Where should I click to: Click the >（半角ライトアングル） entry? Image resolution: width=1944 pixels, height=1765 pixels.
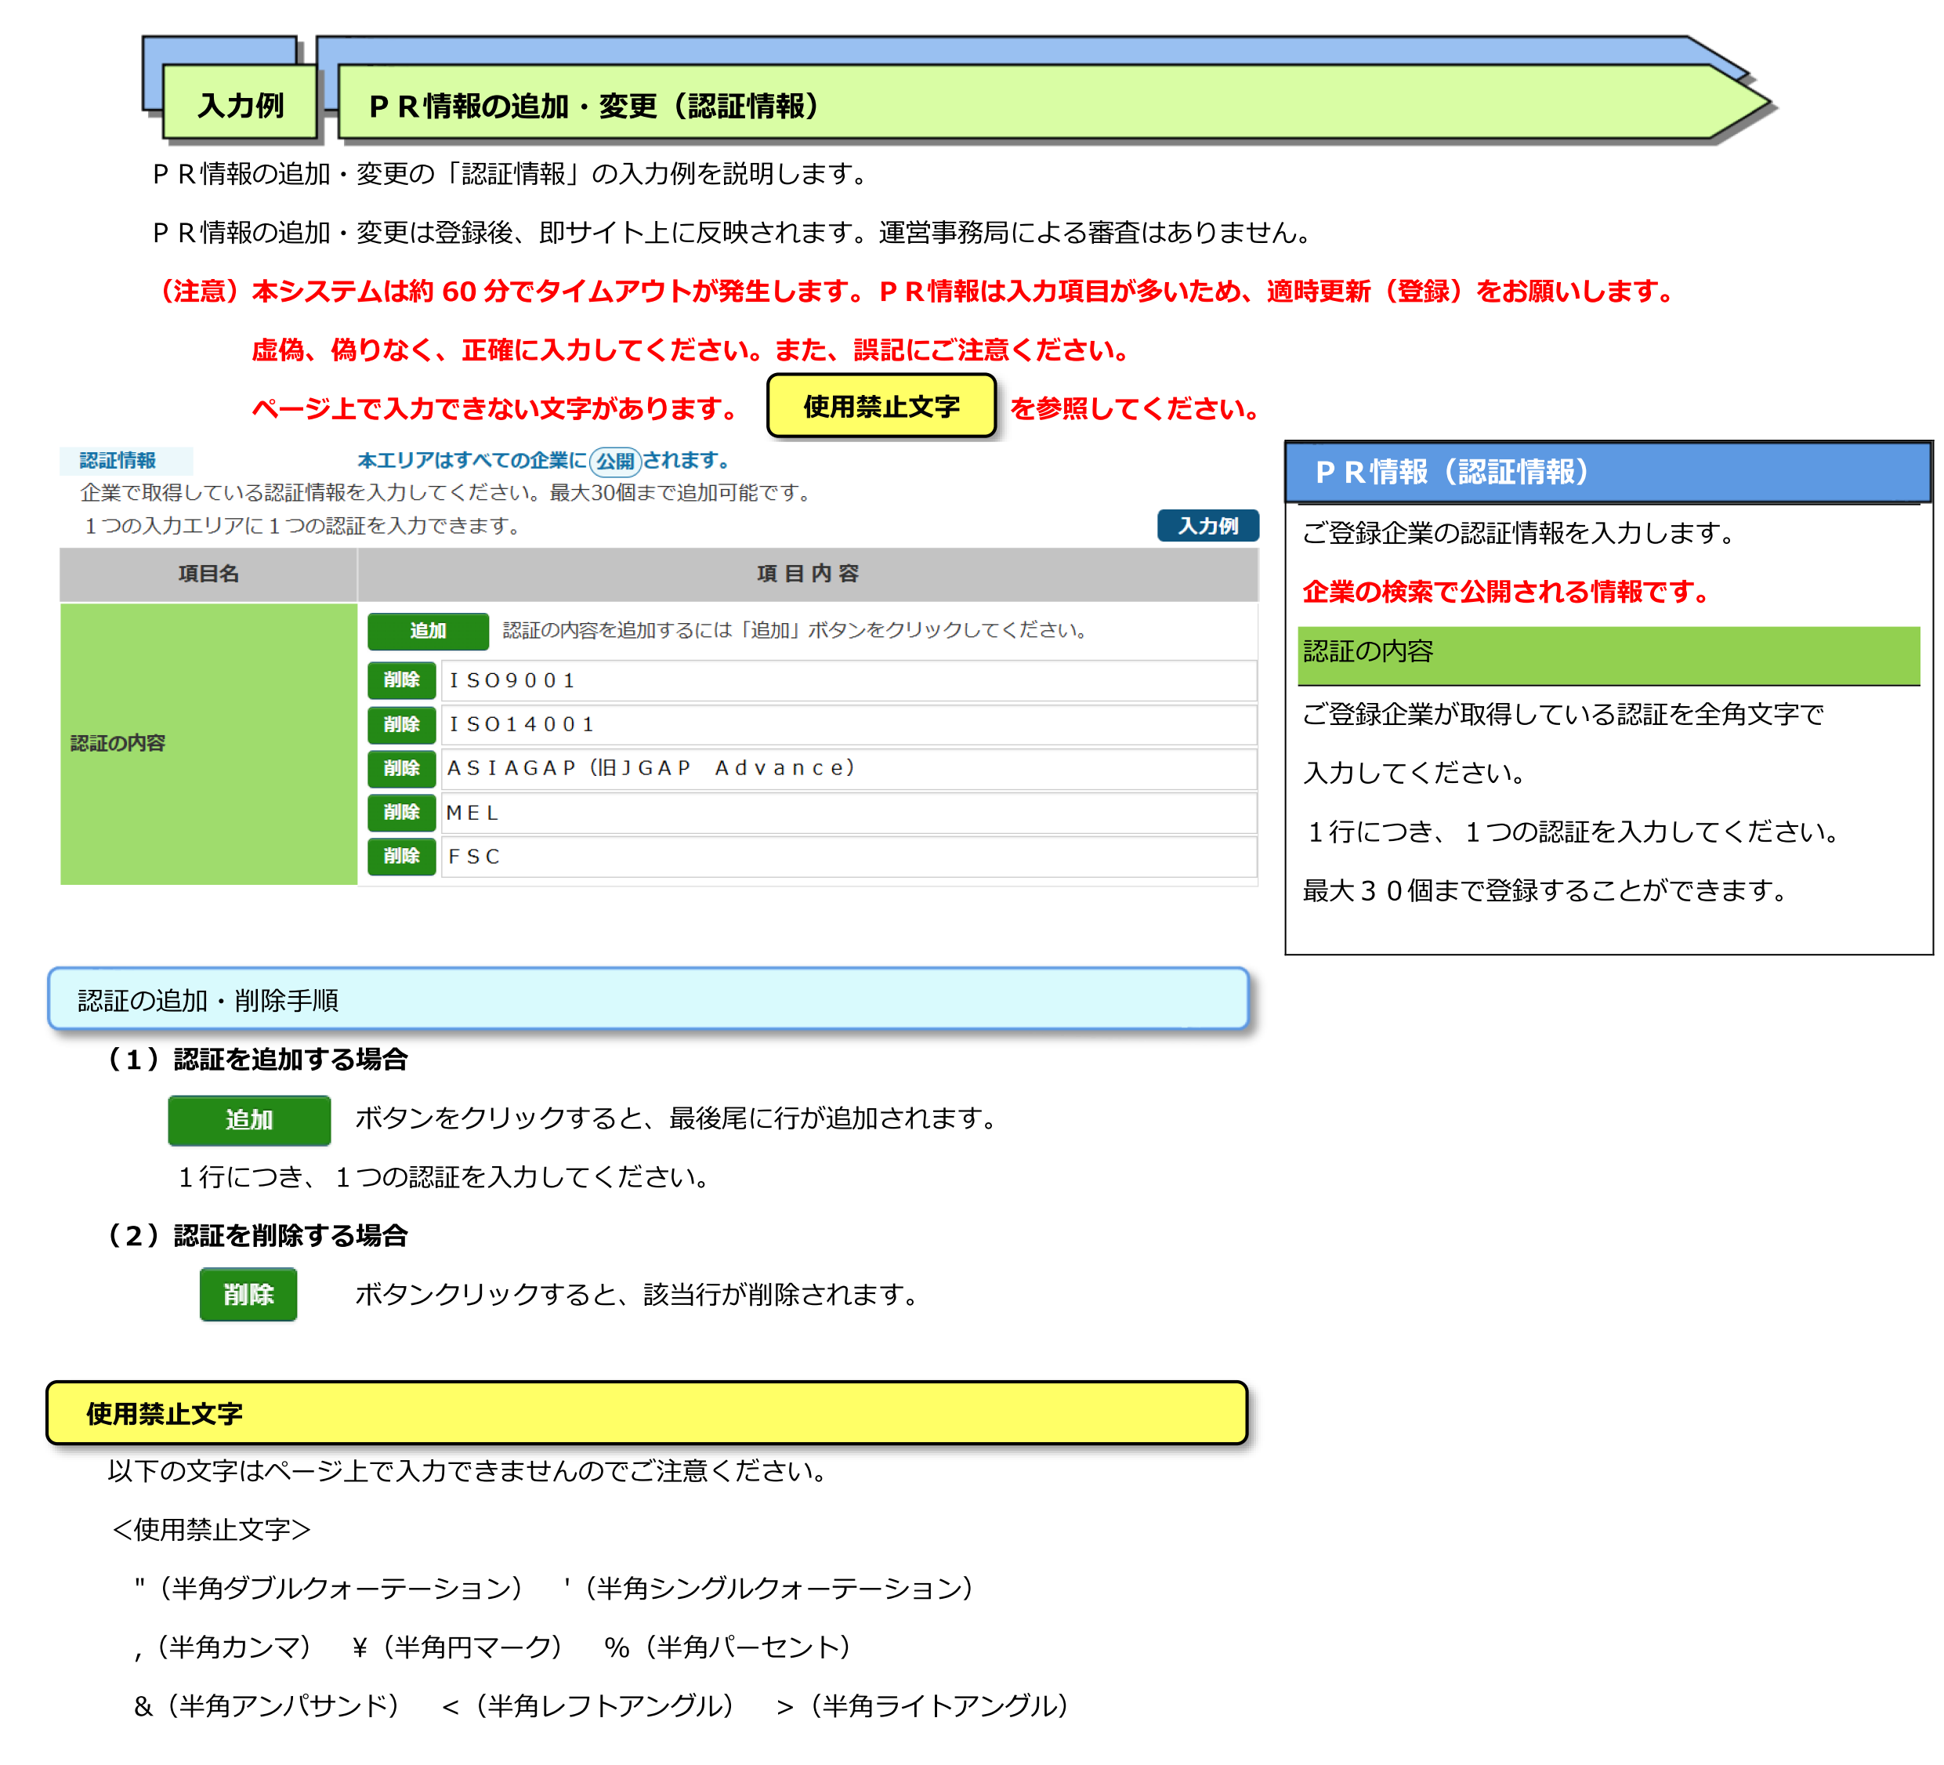(923, 1705)
